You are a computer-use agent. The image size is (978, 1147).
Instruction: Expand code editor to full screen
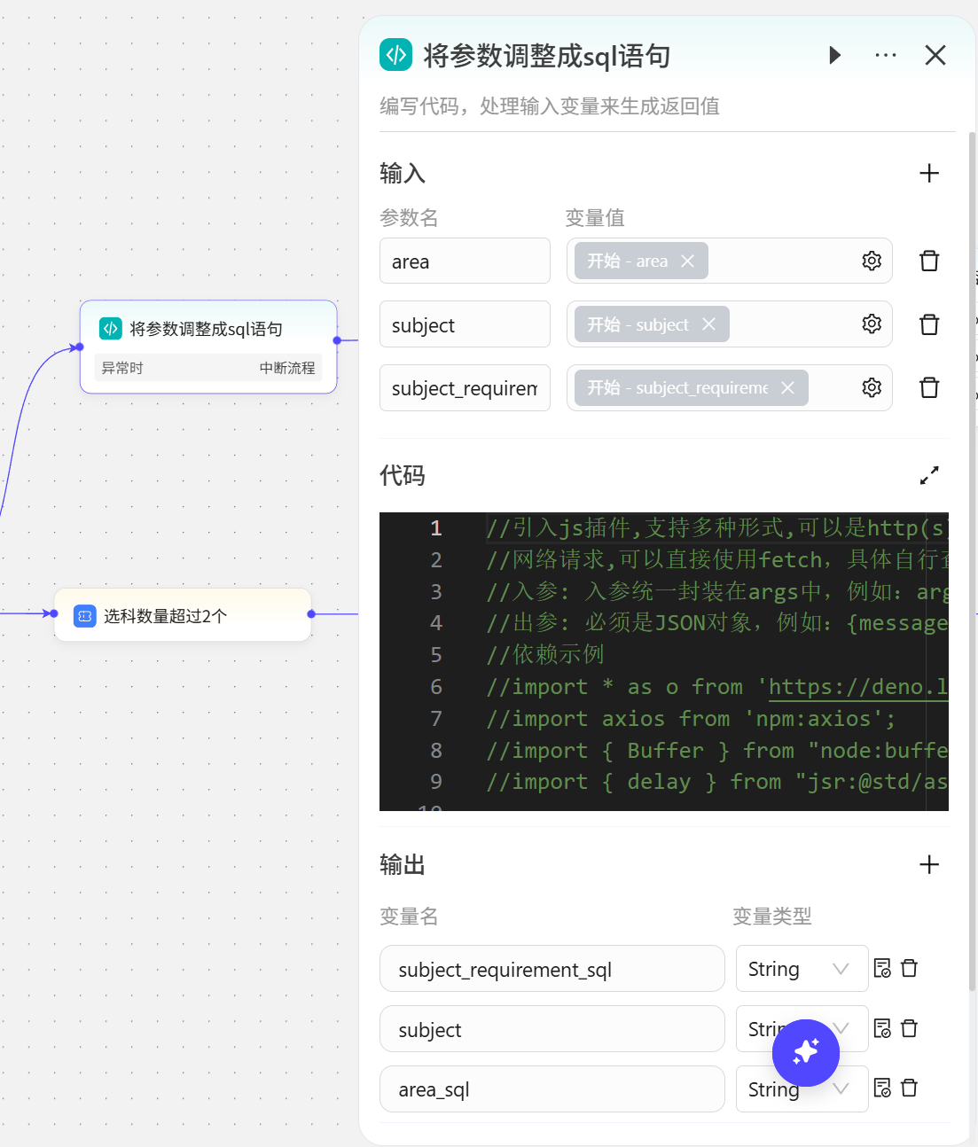coord(928,476)
